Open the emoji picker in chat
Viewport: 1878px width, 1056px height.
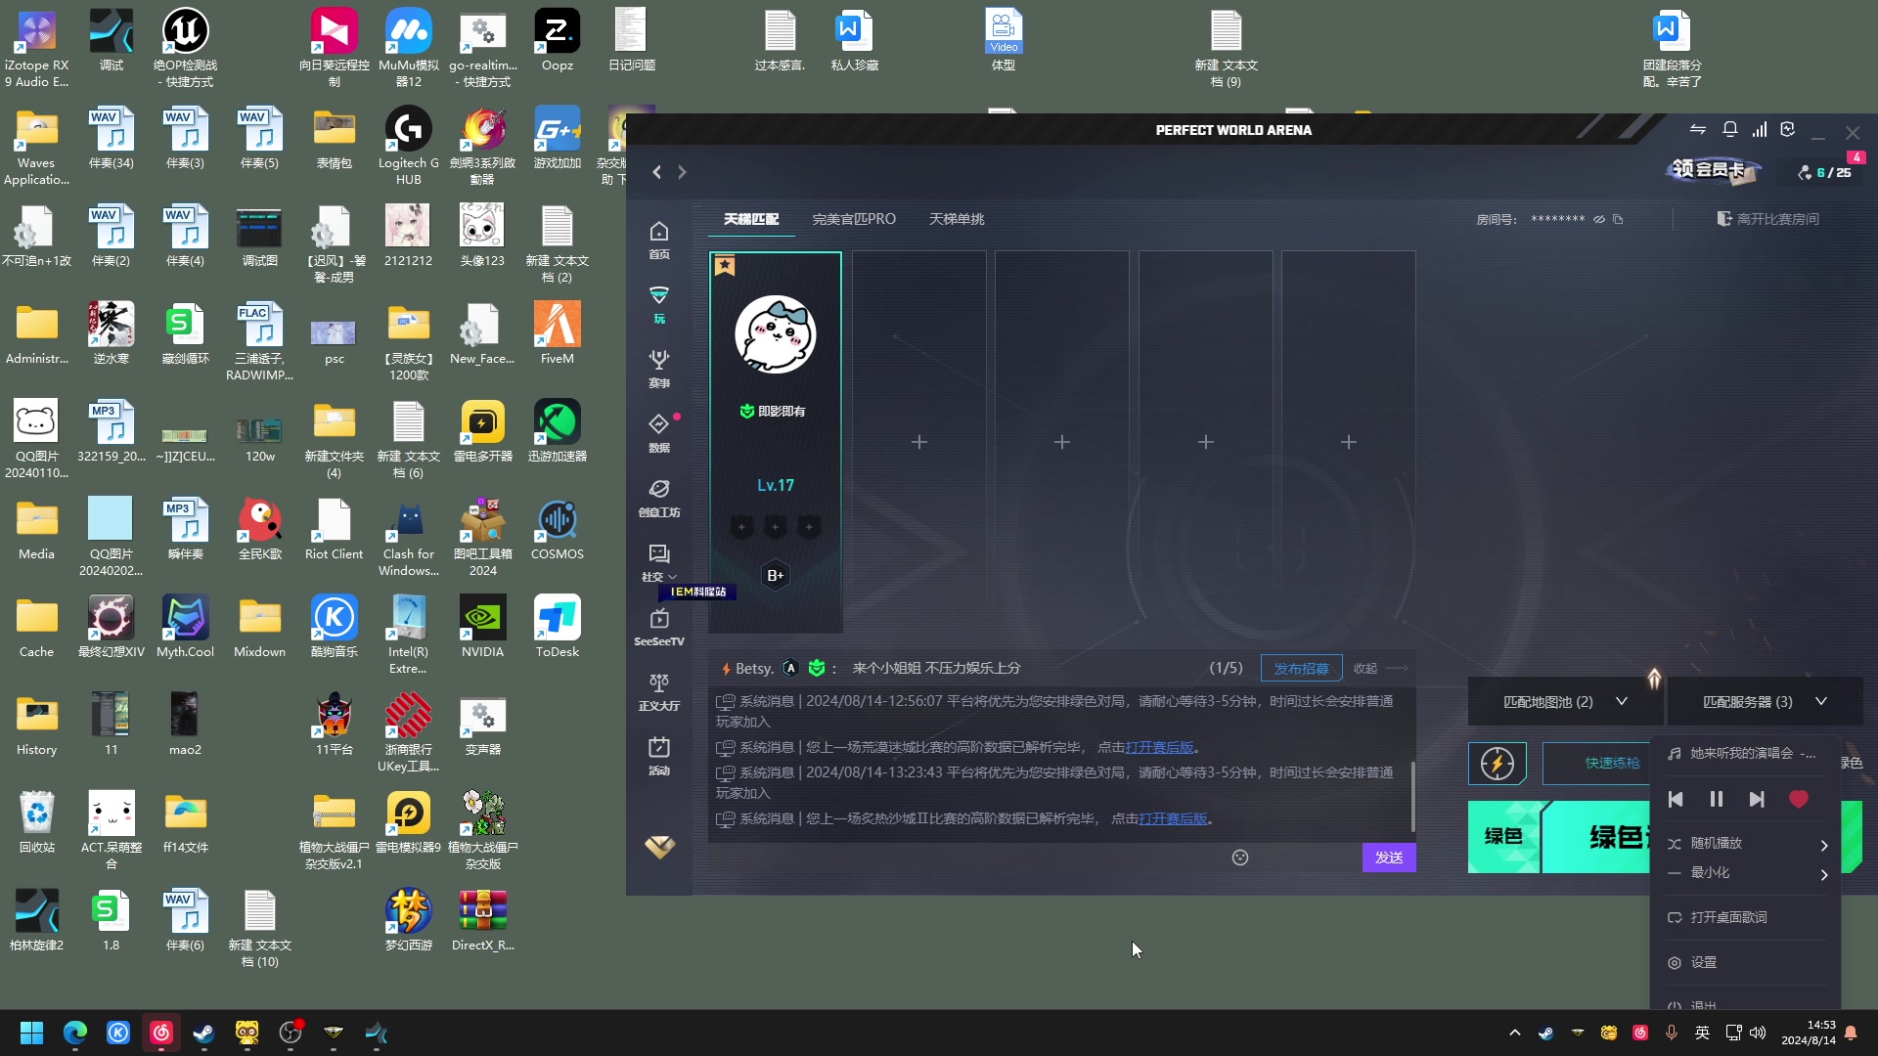(1240, 858)
